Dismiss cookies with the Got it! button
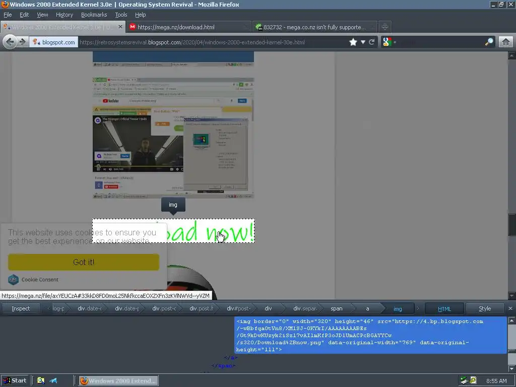Viewport: 516px width, 387px height. click(x=84, y=262)
